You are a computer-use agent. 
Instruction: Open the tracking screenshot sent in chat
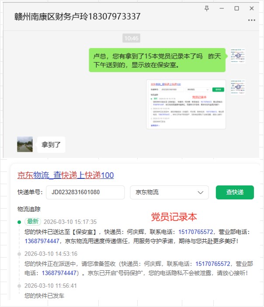(x=186, y=104)
